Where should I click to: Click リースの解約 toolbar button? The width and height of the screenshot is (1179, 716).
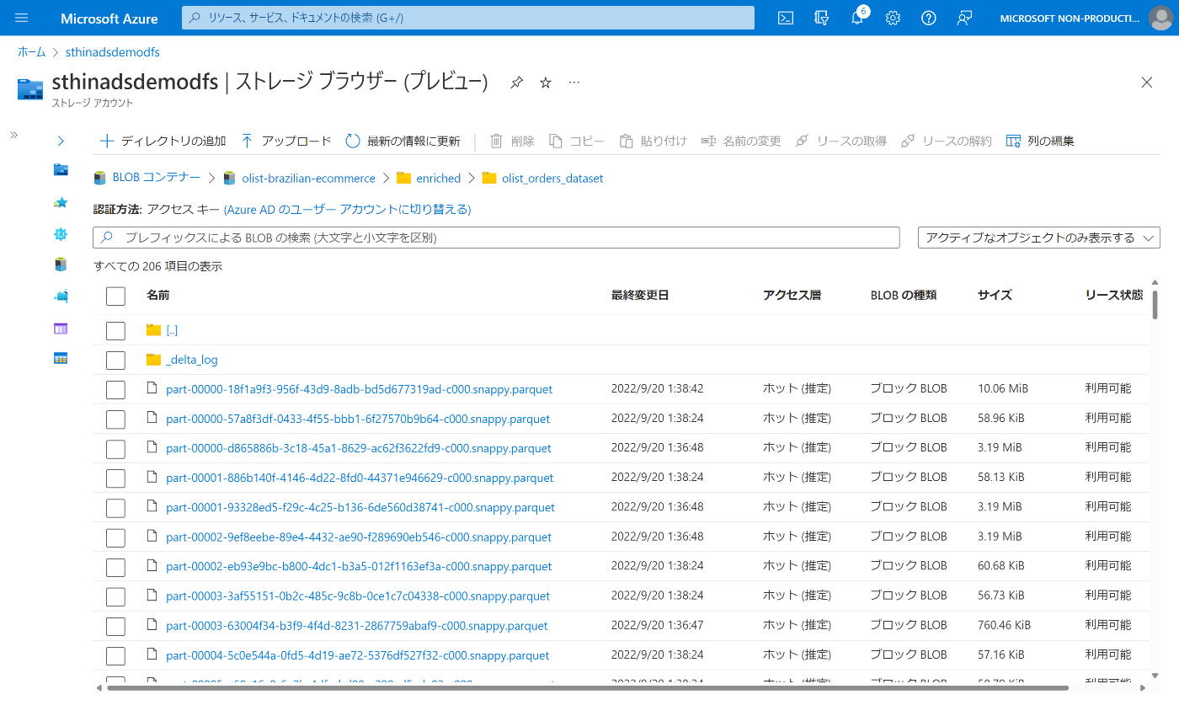(947, 142)
